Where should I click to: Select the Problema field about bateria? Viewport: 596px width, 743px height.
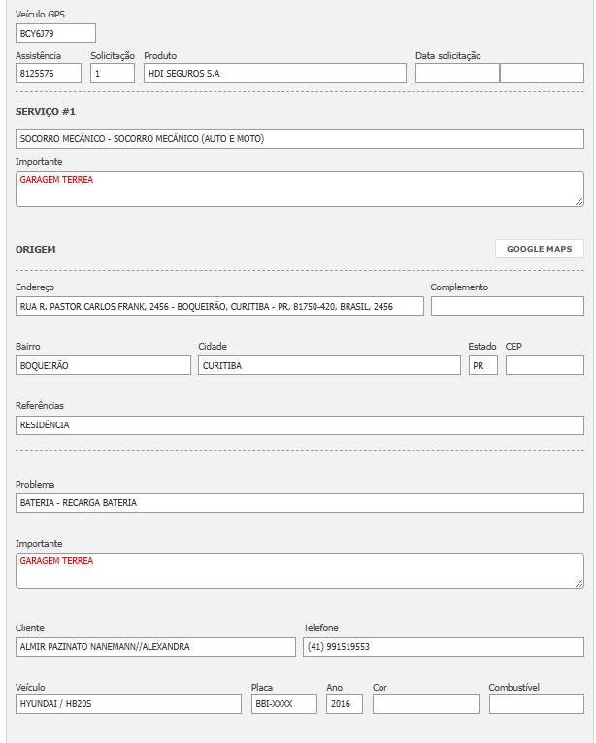tap(300, 503)
